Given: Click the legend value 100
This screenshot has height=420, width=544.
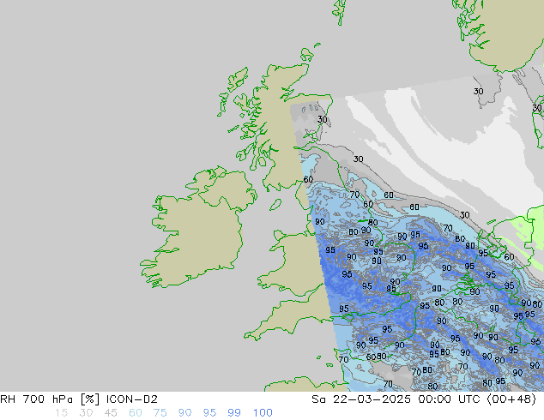Looking at the screenshot, I should tap(263, 413).
